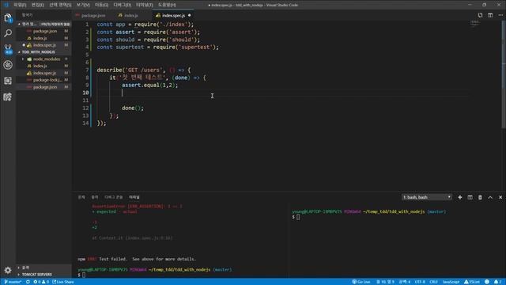
Task: Open the terminal selector dropdown '1: bash, bash'
Action: [427, 197]
